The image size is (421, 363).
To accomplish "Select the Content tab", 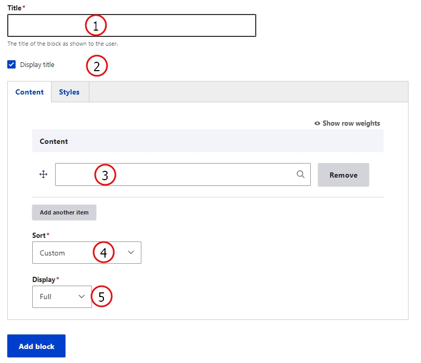I will pos(29,92).
